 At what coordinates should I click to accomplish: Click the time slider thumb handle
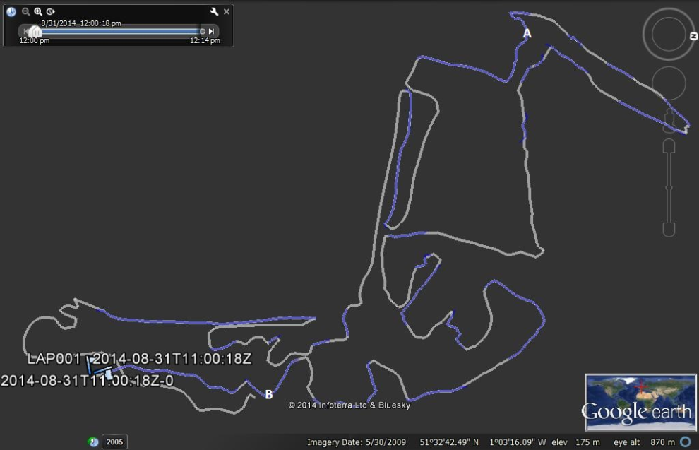[35, 31]
